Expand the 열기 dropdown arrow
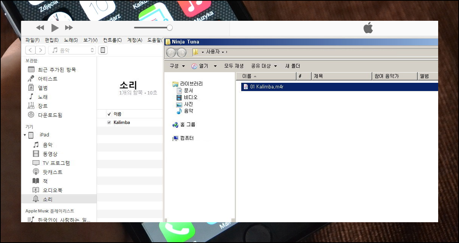459x243 pixels. coord(215,66)
